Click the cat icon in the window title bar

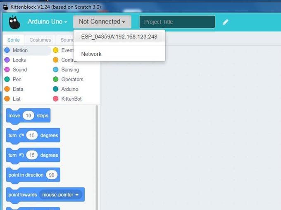coord(5,7)
